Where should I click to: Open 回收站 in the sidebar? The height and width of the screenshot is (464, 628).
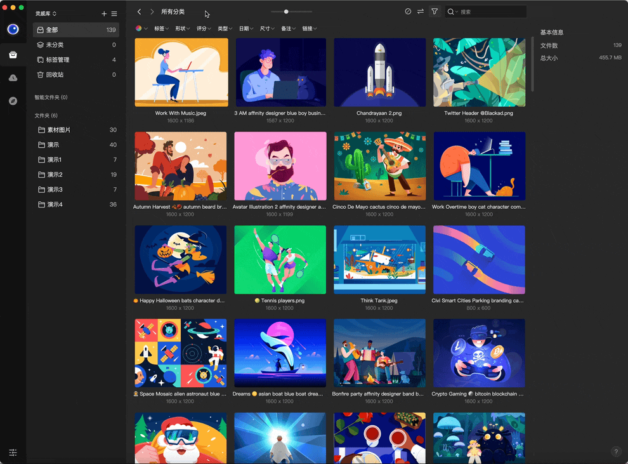(75, 74)
